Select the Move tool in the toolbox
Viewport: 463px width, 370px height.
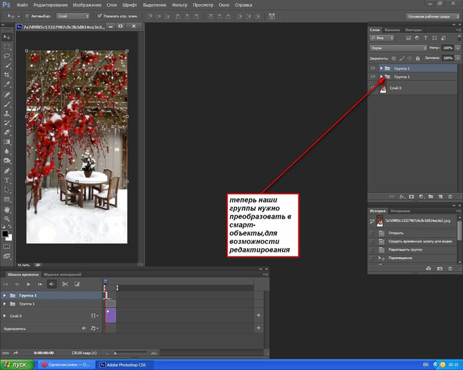[7, 37]
